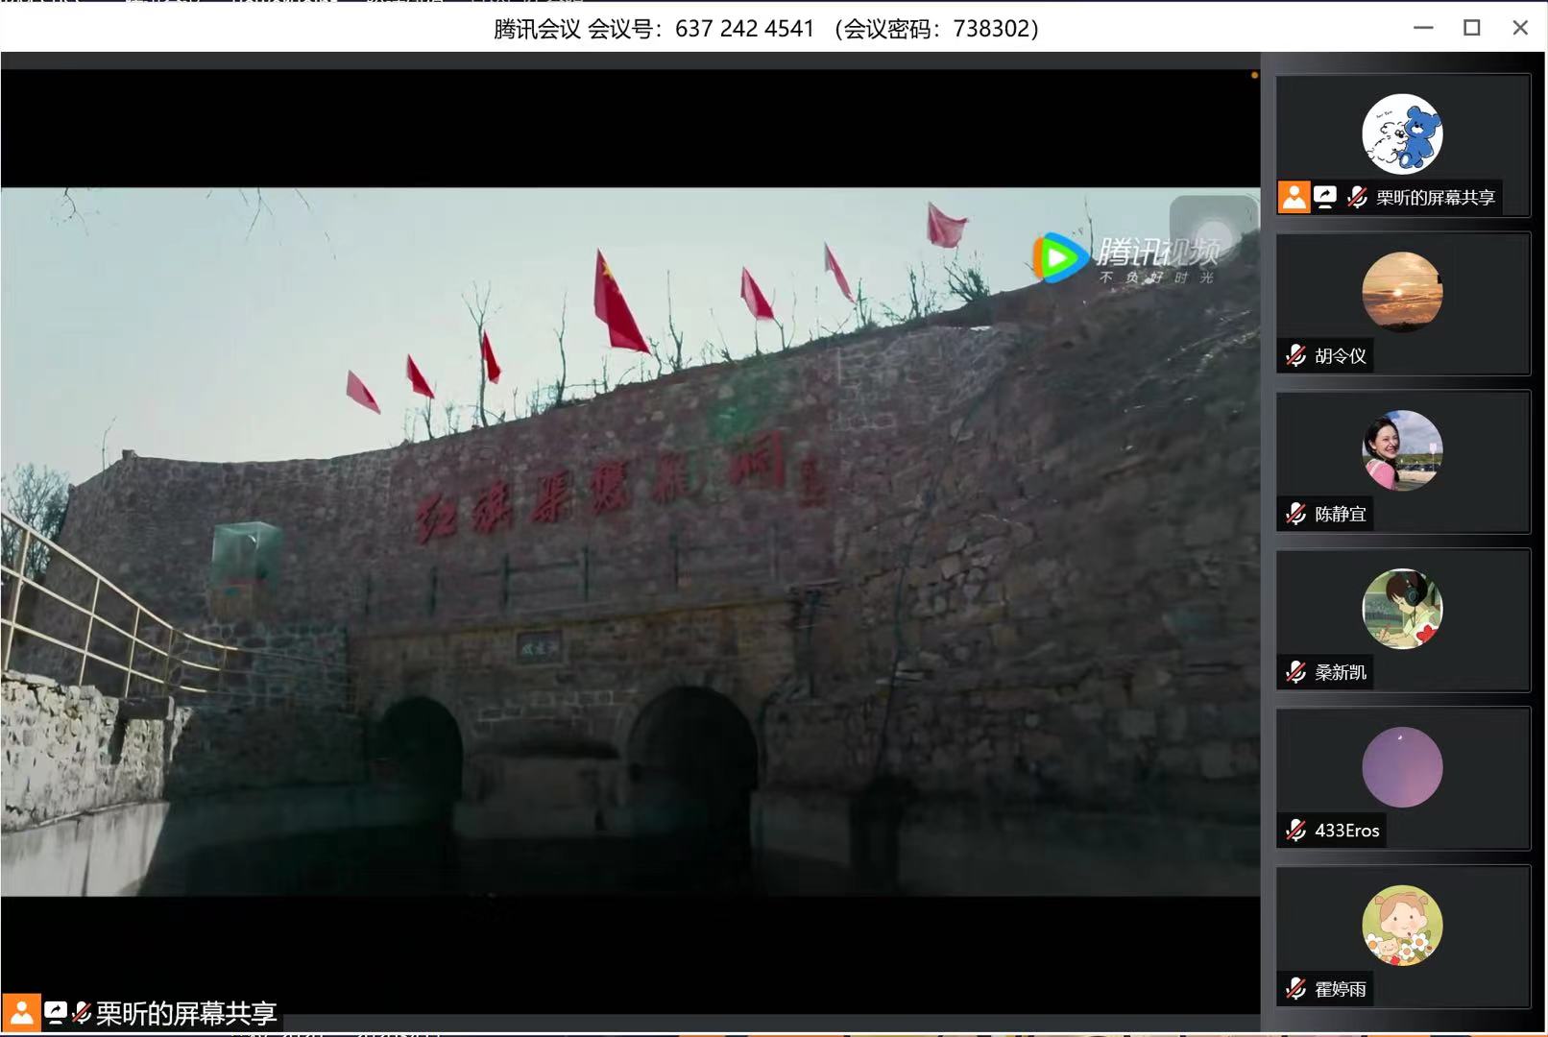Maximize the Tencent Meeting window
This screenshot has width=1548, height=1037.
tap(1471, 28)
